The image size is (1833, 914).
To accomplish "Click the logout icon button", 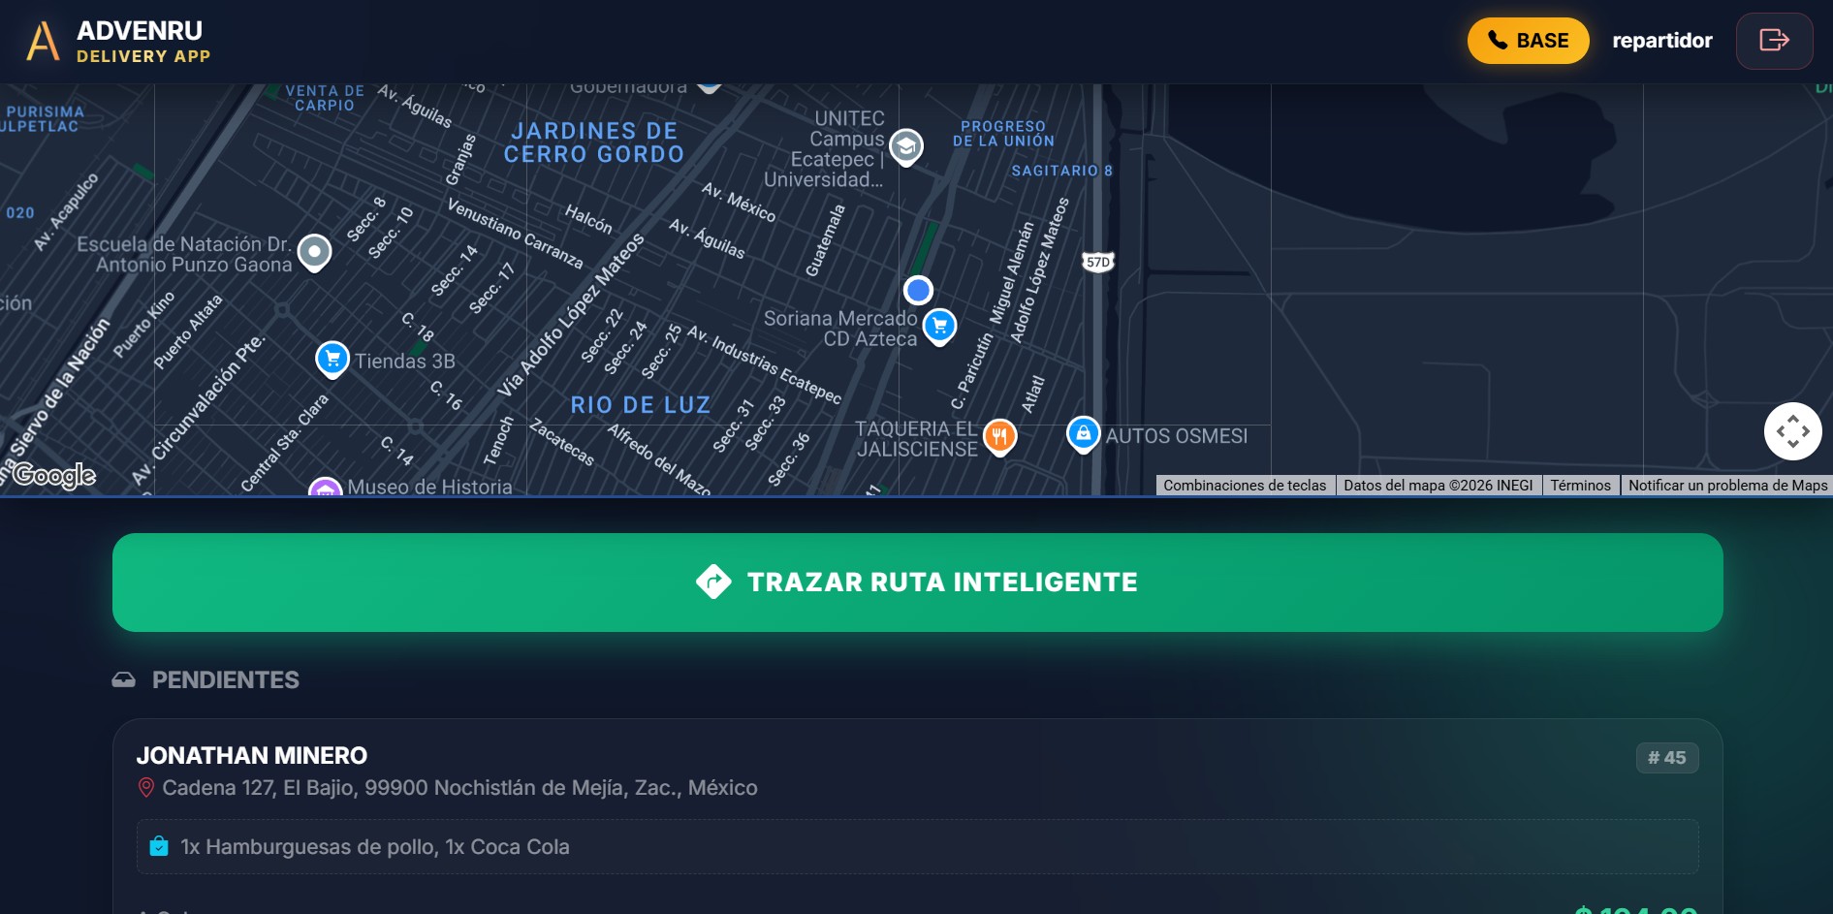I will 1774,41.
